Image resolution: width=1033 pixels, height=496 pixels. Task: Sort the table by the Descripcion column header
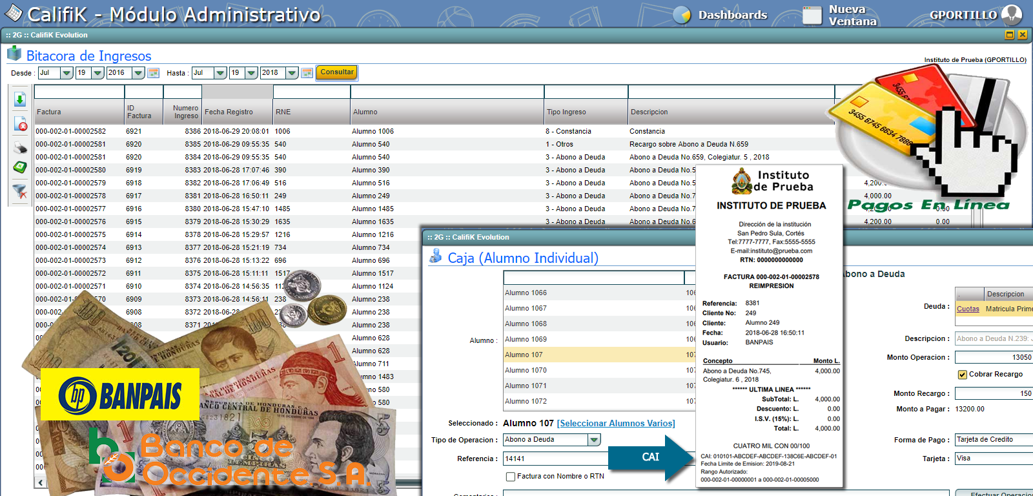(x=731, y=112)
